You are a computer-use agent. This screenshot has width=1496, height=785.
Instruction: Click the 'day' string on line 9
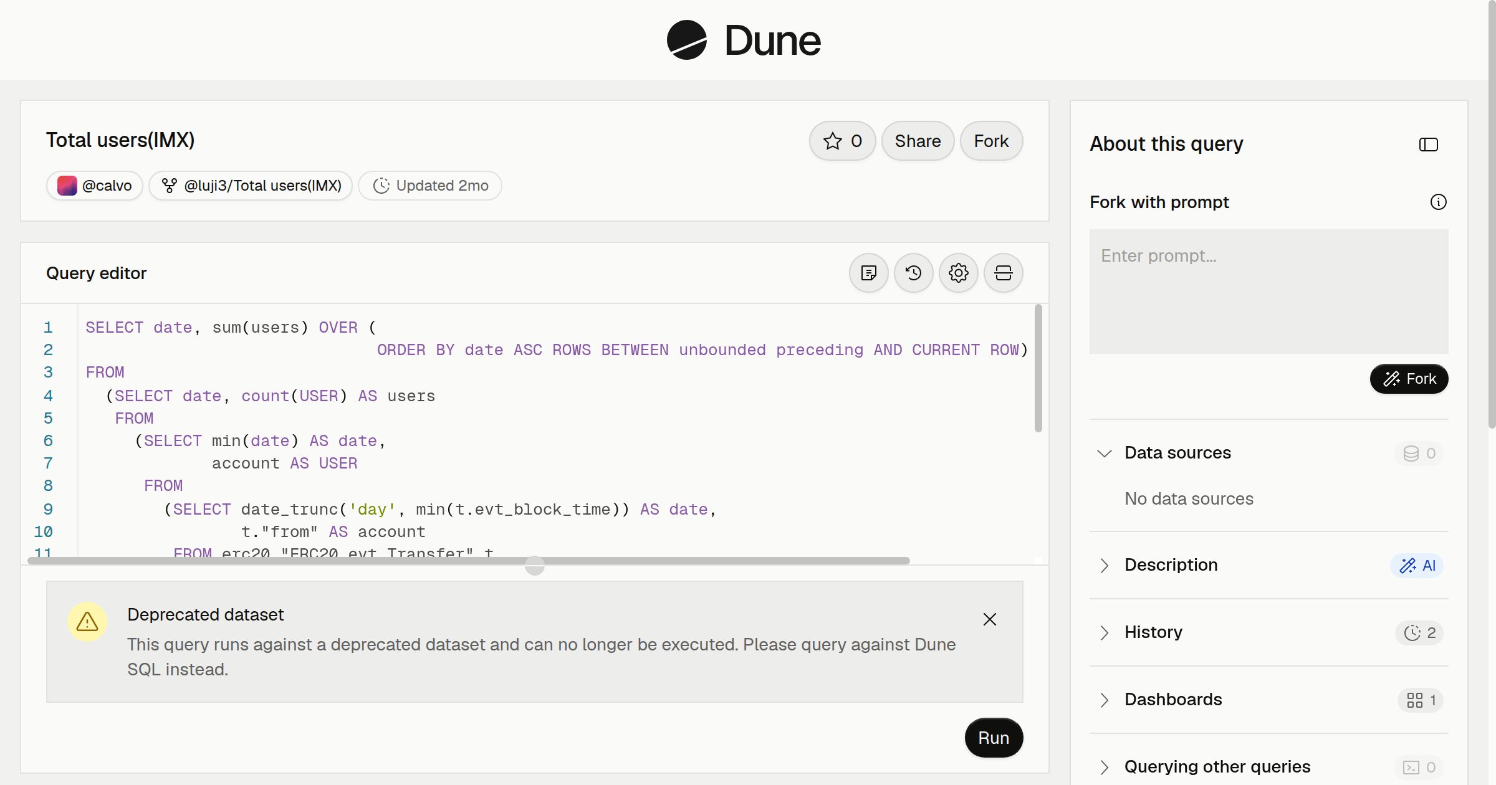click(x=372, y=510)
